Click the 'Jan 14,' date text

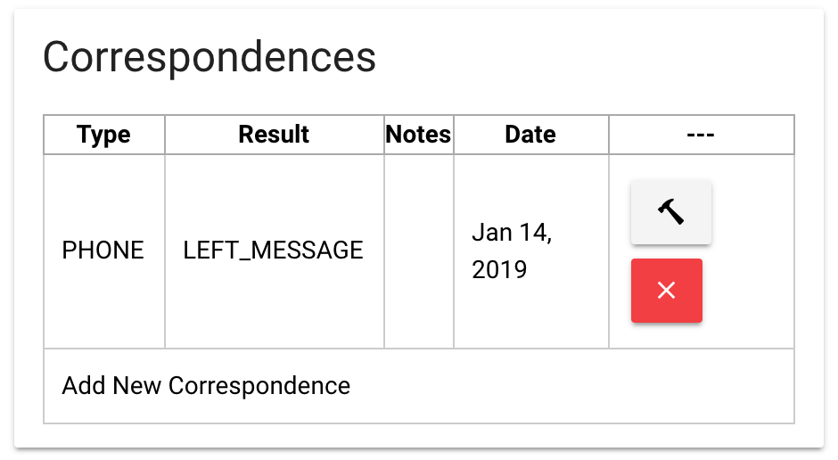tap(512, 233)
